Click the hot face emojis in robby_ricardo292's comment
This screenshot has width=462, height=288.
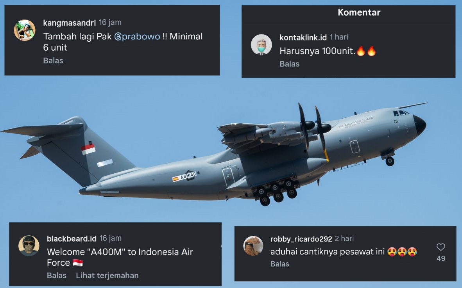(402, 252)
